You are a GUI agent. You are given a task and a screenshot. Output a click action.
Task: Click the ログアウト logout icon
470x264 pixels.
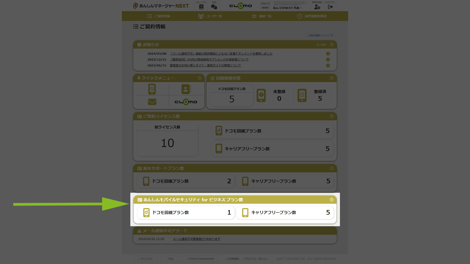[x=330, y=7]
